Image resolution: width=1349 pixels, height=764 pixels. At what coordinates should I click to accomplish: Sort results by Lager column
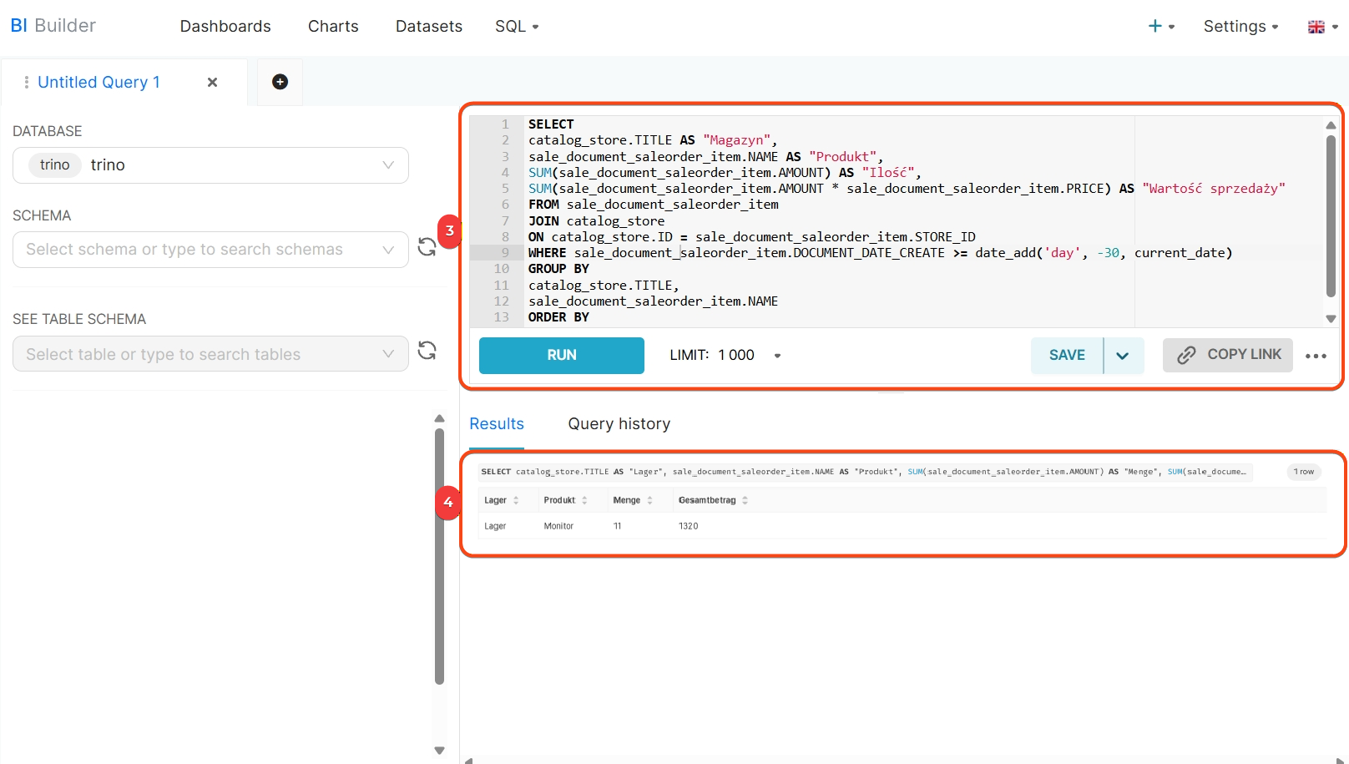(x=516, y=500)
